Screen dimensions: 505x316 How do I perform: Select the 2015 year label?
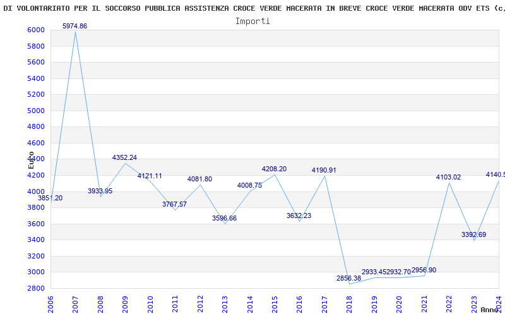[275, 305]
